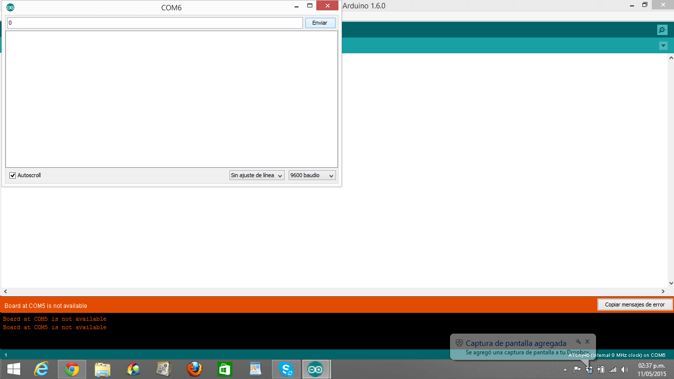Click 'Captura de pantalla agregada' notification title
This screenshot has height=379, width=674.
[x=516, y=343]
